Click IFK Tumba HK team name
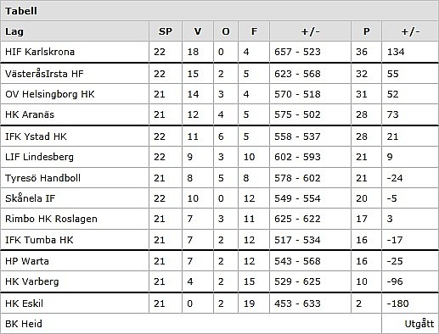439x334 pixels. (39, 240)
